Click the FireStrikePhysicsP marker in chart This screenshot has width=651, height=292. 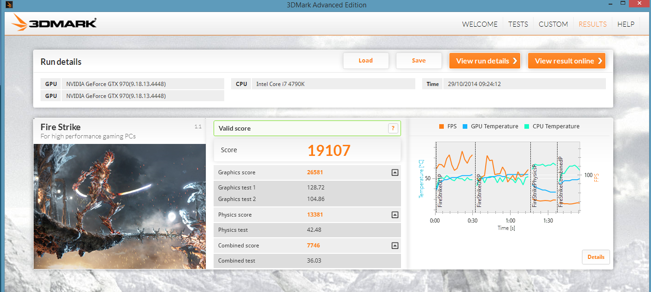tap(535, 186)
